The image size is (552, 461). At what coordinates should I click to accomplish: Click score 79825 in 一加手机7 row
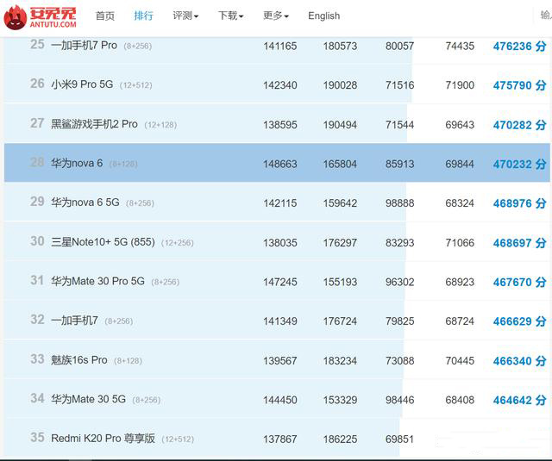399,321
